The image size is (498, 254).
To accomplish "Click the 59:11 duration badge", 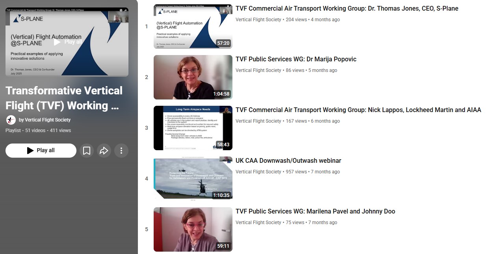I will 223,246.
